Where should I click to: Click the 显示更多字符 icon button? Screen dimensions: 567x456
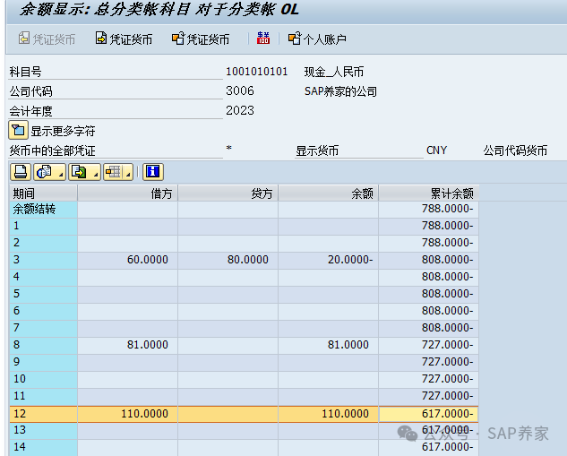tap(18, 130)
